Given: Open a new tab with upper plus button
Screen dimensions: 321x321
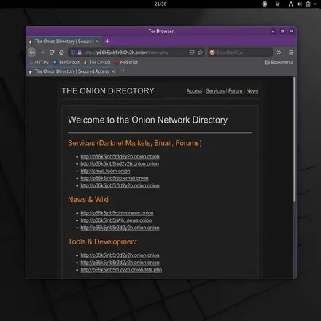Looking at the screenshot, I should pos(107,42).
